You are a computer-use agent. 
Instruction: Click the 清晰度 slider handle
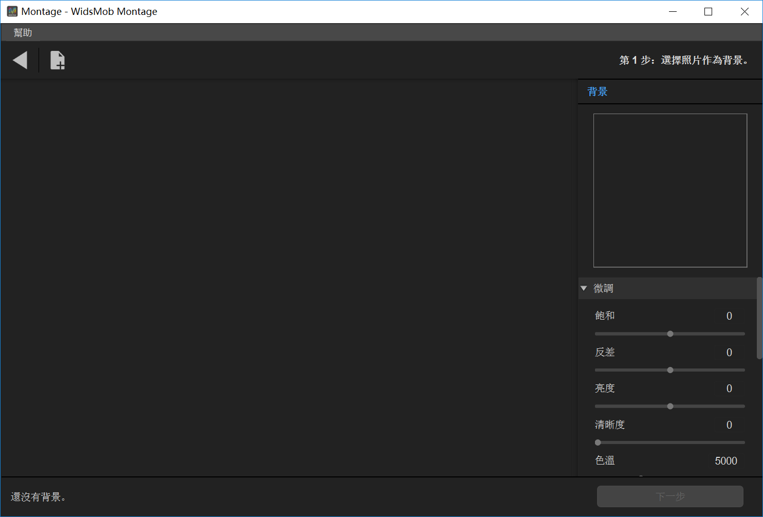(598, 442)
